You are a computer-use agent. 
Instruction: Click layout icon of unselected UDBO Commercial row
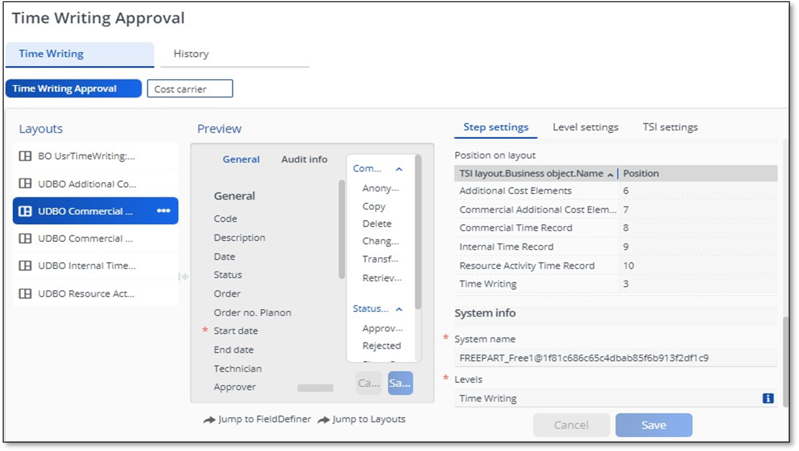pyautogui.click(x=25, y=238)
